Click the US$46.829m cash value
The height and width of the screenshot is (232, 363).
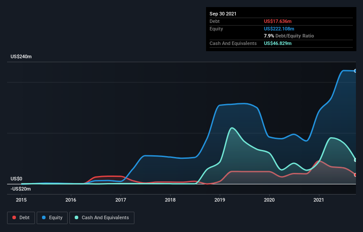coord(278,43)
